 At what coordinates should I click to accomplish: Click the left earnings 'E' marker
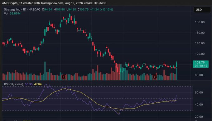pyautogui.click(x=63, y=77)
